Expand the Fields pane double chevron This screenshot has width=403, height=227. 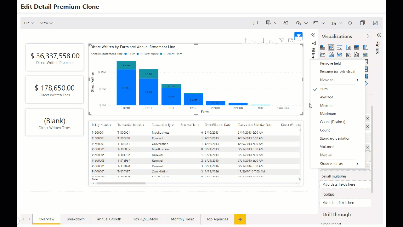click(379, 35)
